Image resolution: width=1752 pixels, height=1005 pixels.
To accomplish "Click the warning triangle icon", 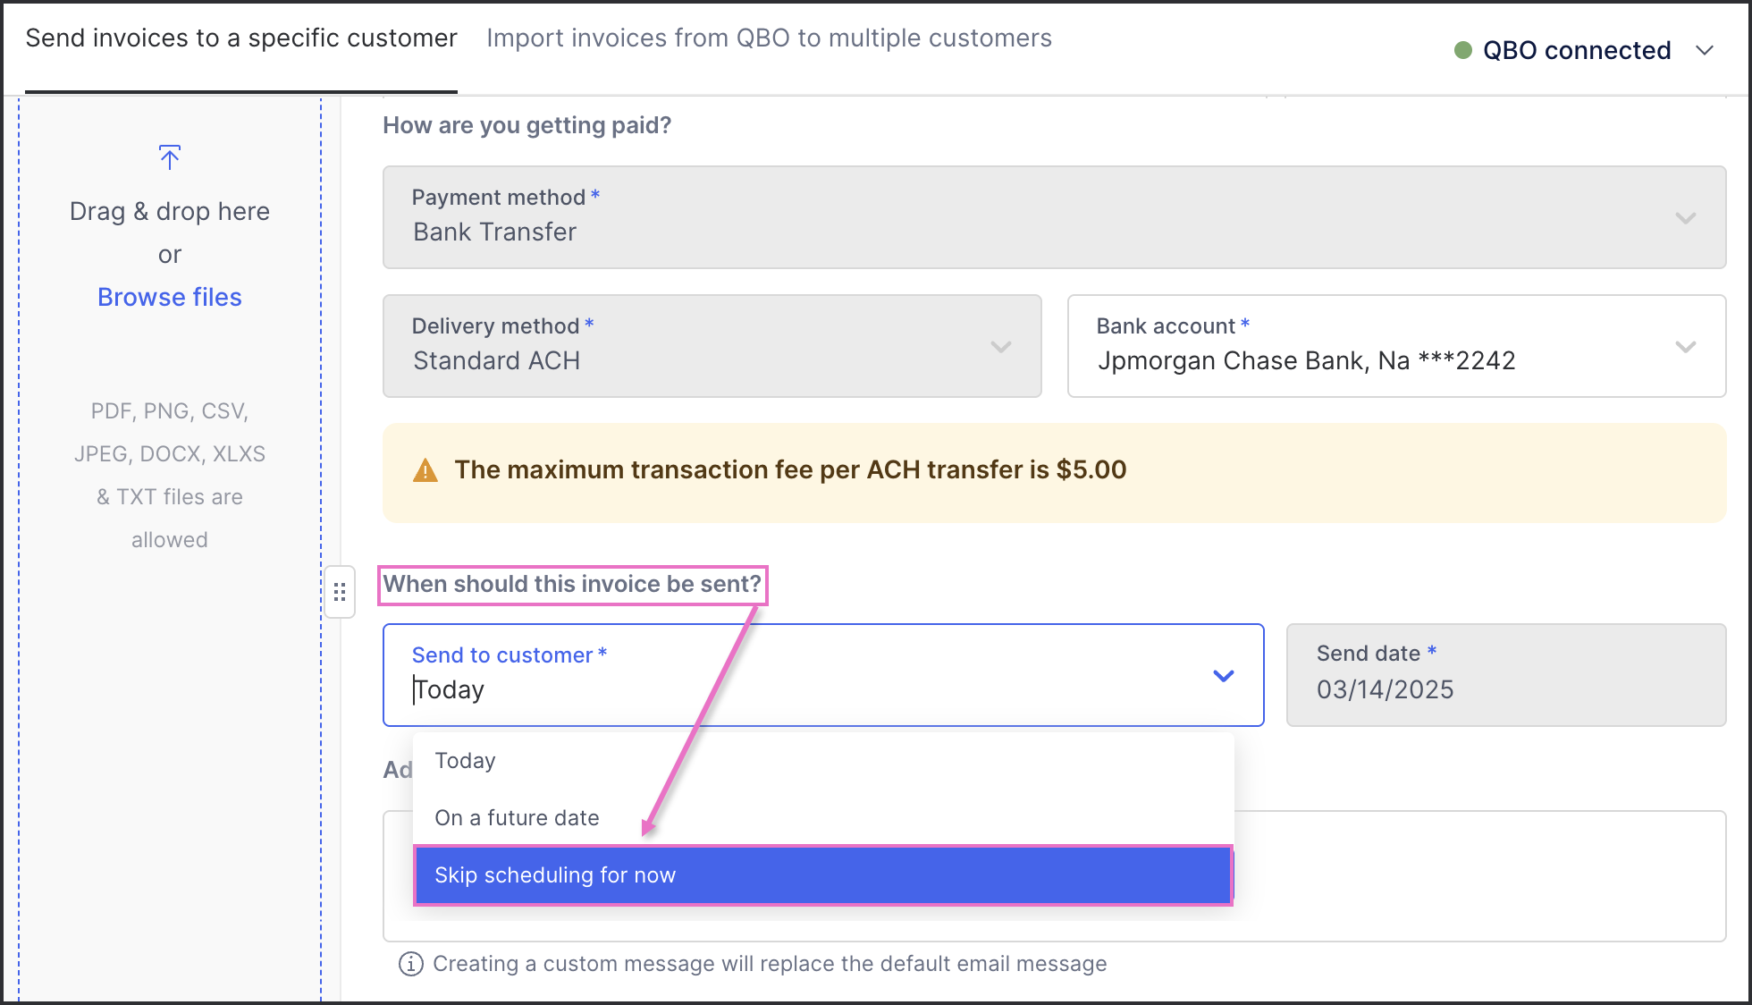I will 425,470.
